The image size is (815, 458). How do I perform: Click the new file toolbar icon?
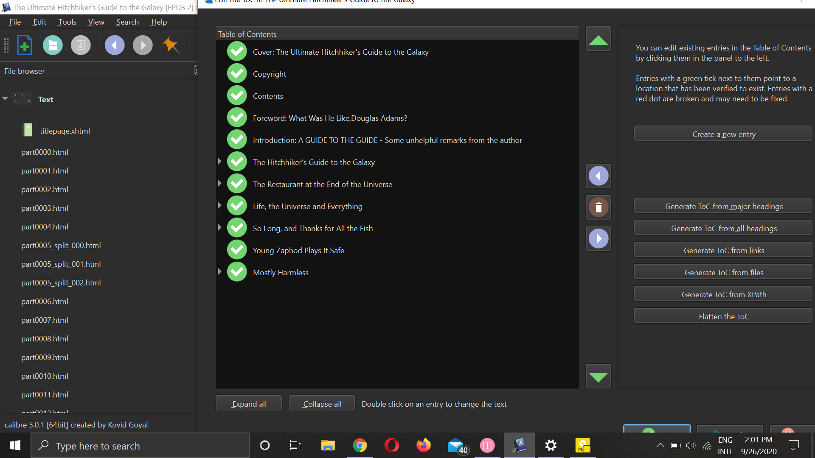[25, 45]
